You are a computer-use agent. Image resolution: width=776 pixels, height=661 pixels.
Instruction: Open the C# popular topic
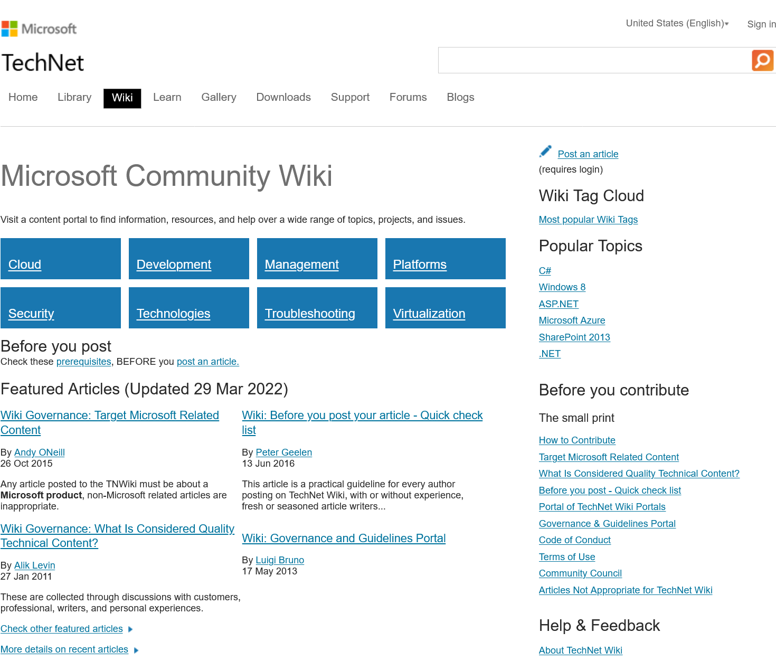545,271
